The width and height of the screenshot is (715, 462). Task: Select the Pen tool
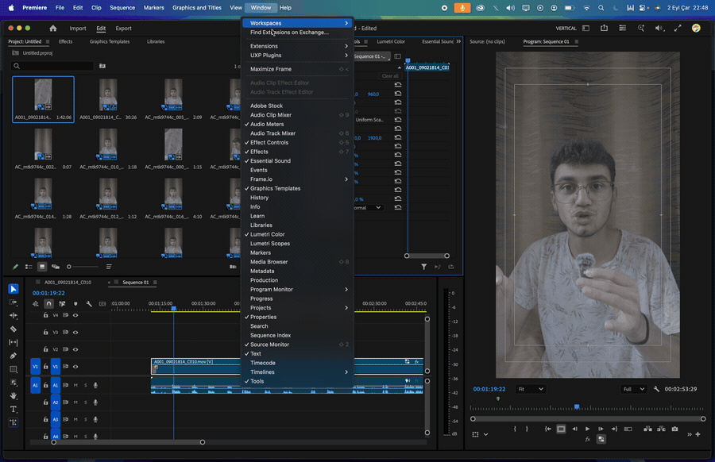tap(14, 356)
